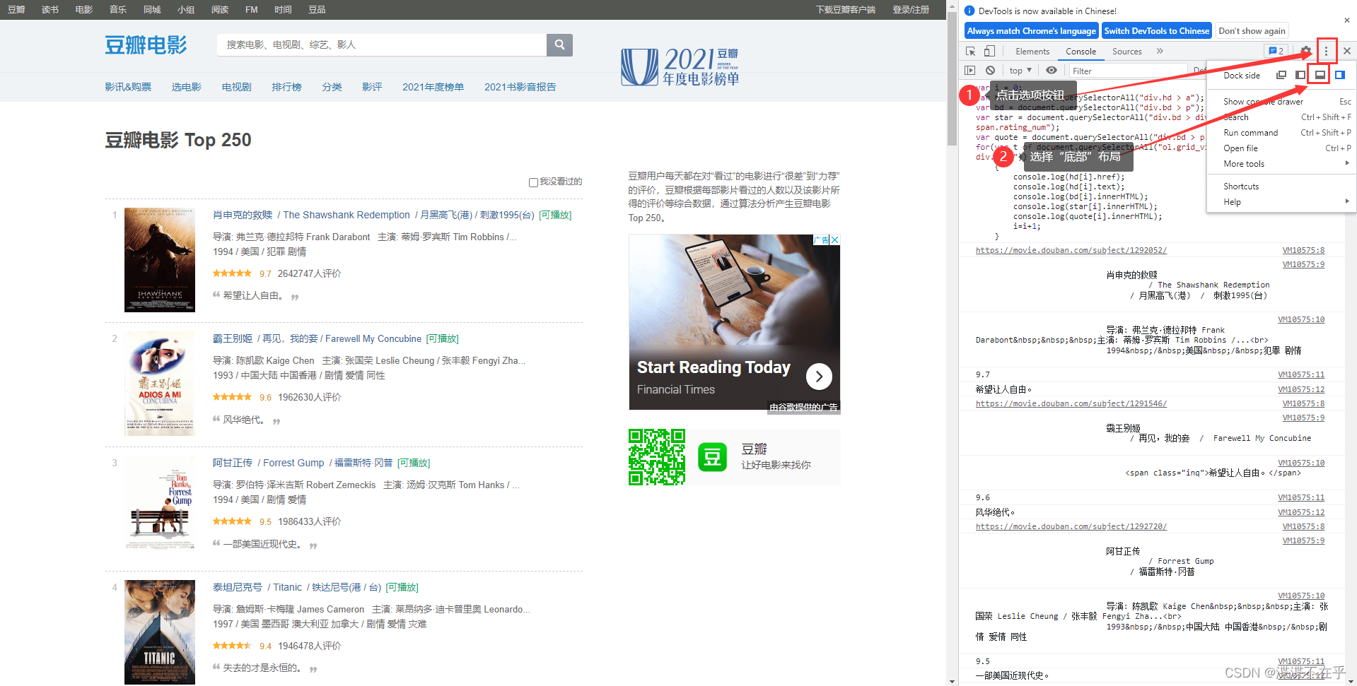Click the Farewell My Concubine poster thumbnail
This screenshot has width=1357, height=686.
tap(160, 384)
